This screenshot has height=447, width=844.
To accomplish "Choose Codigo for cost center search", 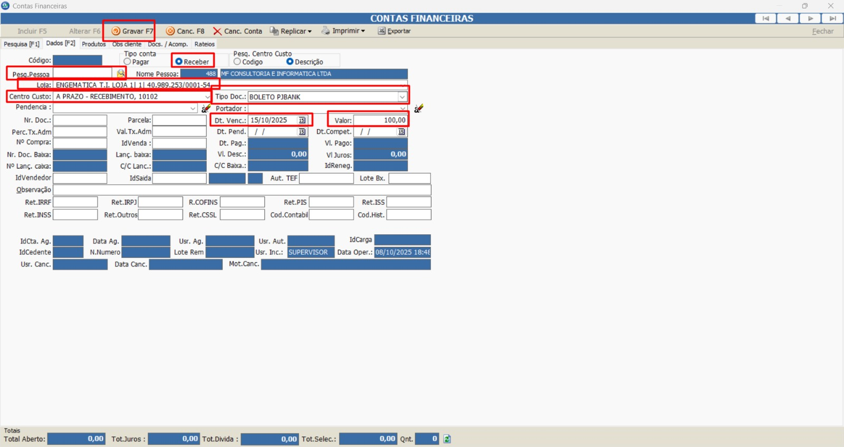I will (x=237, y=62).
